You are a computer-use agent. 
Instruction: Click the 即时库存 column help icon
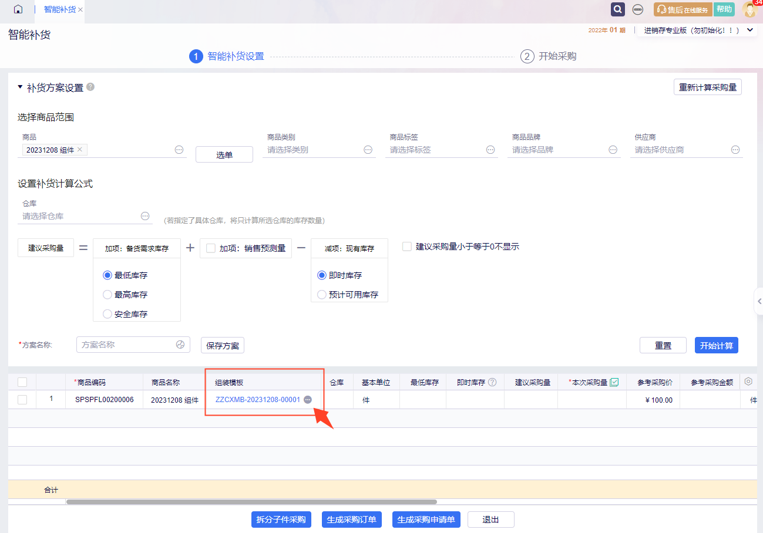[x=492, y=382]
